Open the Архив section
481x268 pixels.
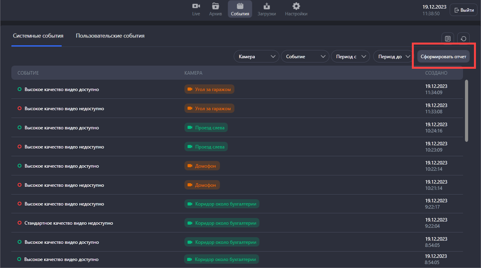coord(215,9)
